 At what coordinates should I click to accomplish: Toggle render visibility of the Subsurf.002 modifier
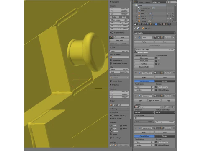[x=155, y=128]
